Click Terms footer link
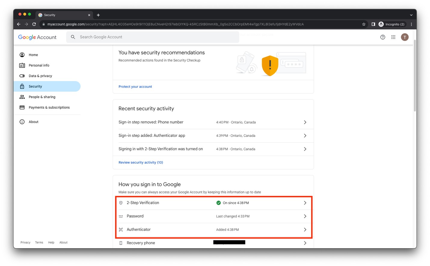 click(39, 243)
